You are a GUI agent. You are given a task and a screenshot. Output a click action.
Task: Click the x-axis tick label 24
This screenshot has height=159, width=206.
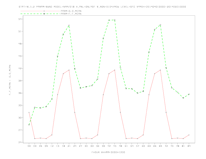pos(75,146)
